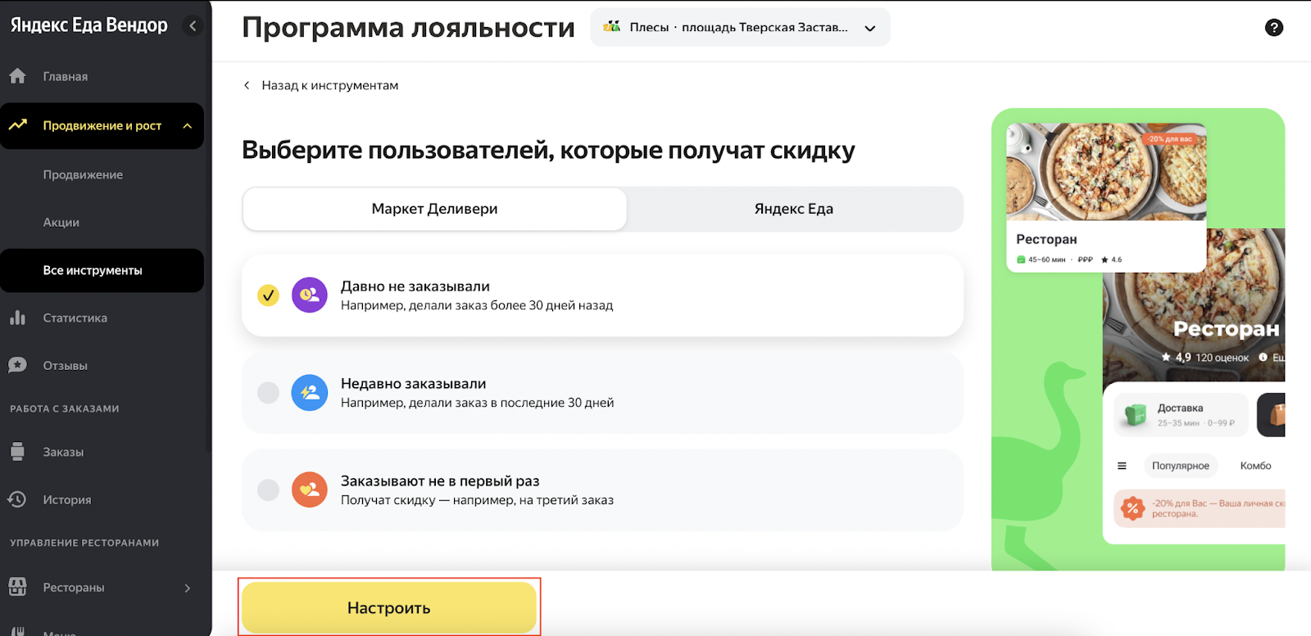The image size is (1311, 636).
Task: Open История in the sidebar
Action: point(67,499)
